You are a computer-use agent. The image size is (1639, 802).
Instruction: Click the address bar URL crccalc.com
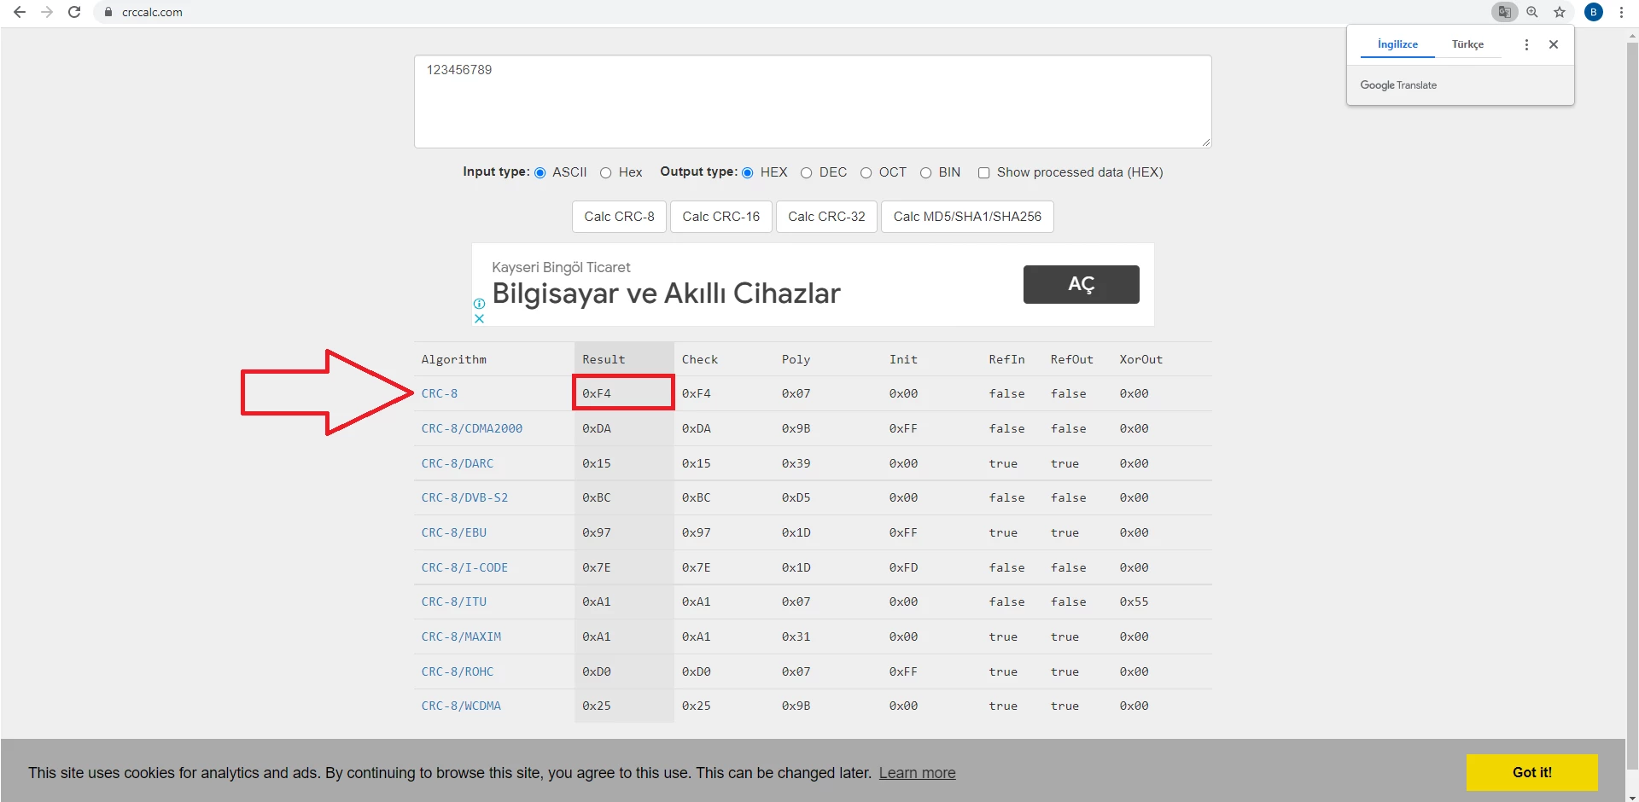[152, 12]
